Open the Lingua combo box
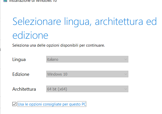 tap(87, 59)
